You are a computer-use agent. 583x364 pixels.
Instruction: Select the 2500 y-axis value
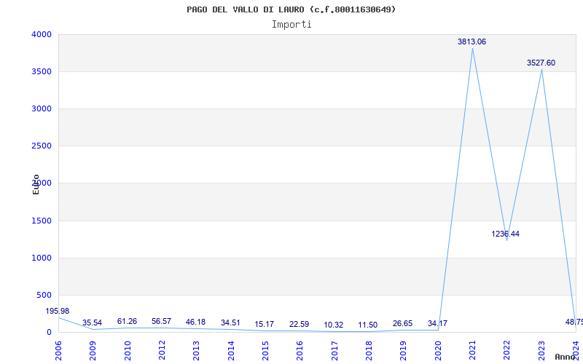tap(42, 146)
